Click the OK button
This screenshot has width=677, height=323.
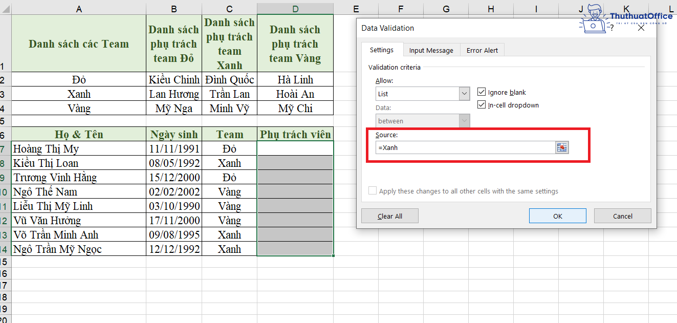(x=557, y=216)
